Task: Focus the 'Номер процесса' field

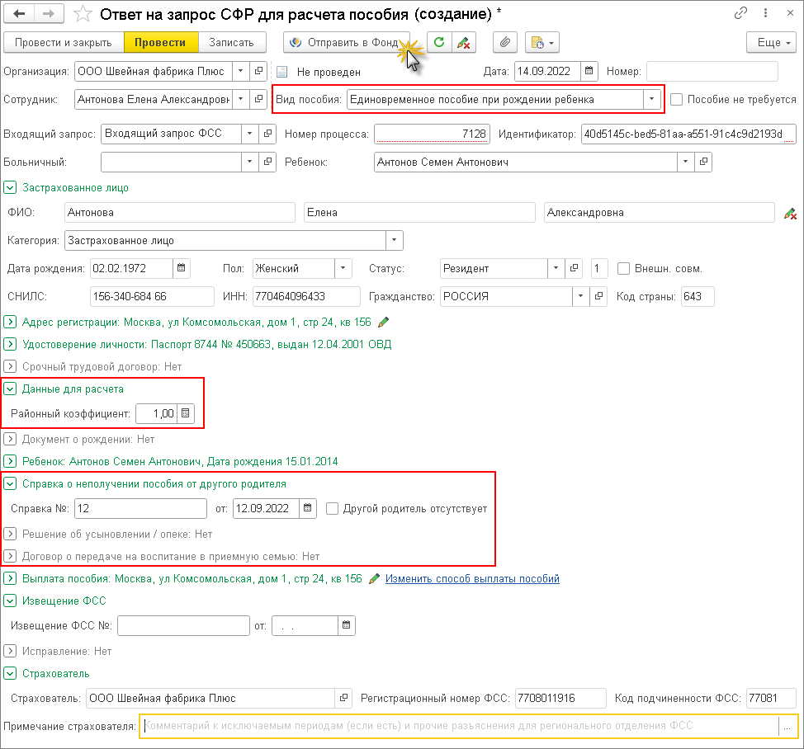Action: point(432,134)
